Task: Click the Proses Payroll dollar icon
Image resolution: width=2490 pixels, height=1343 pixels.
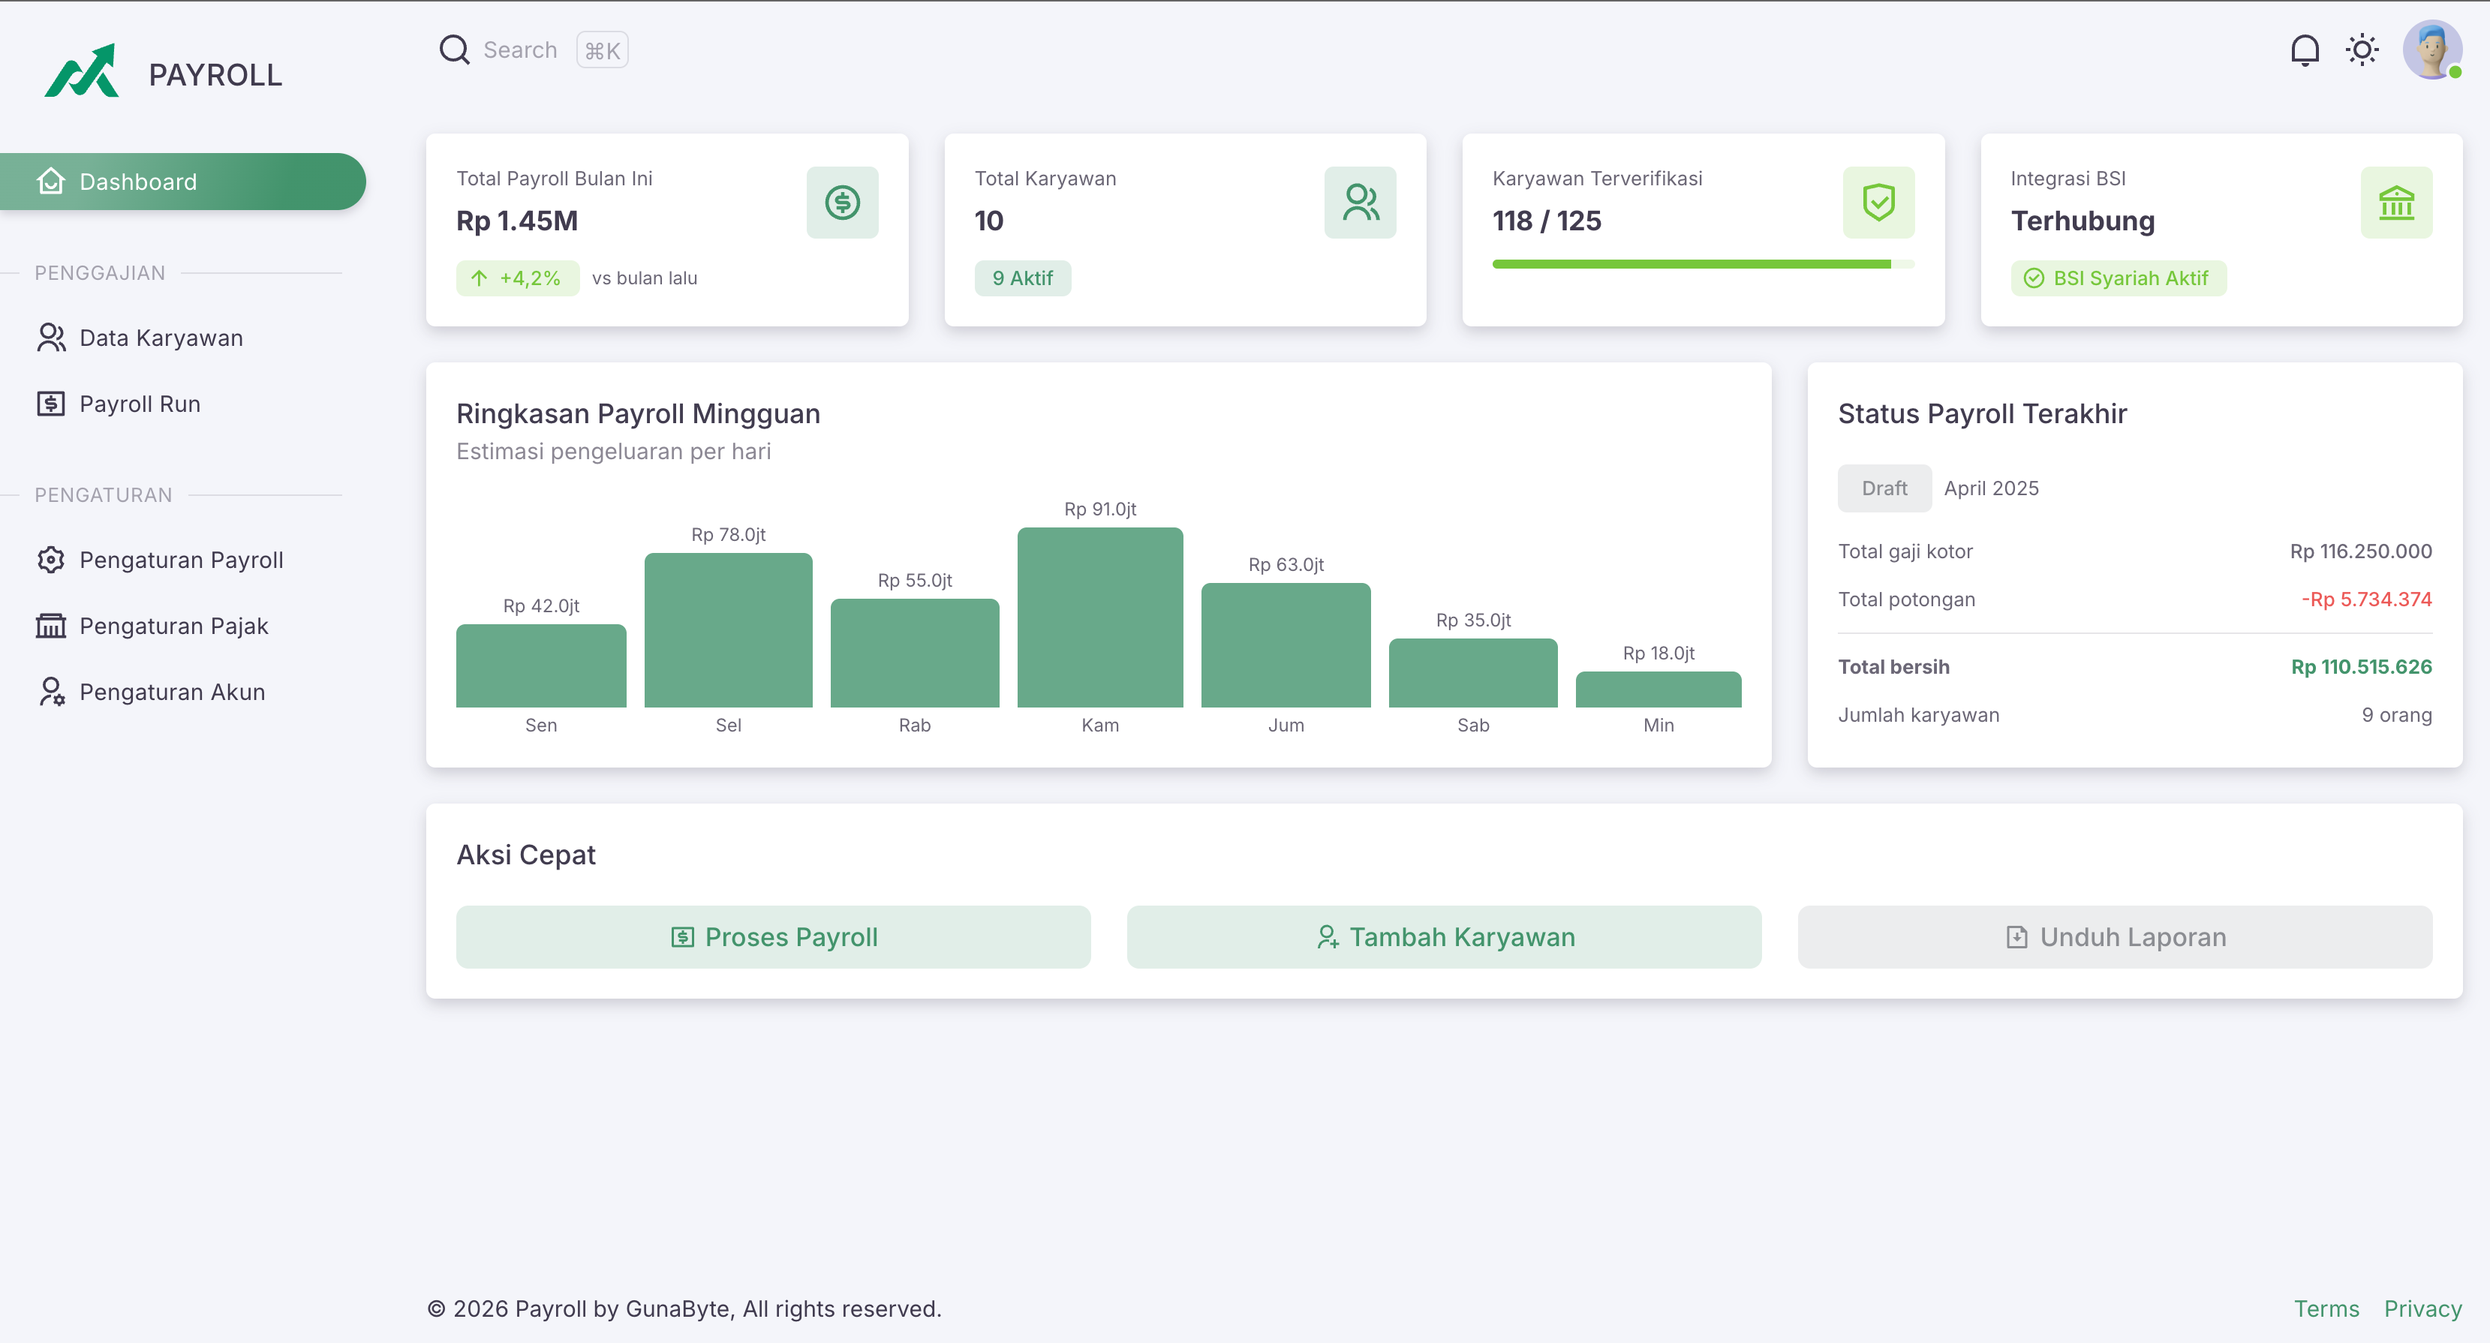Action: 682,937
